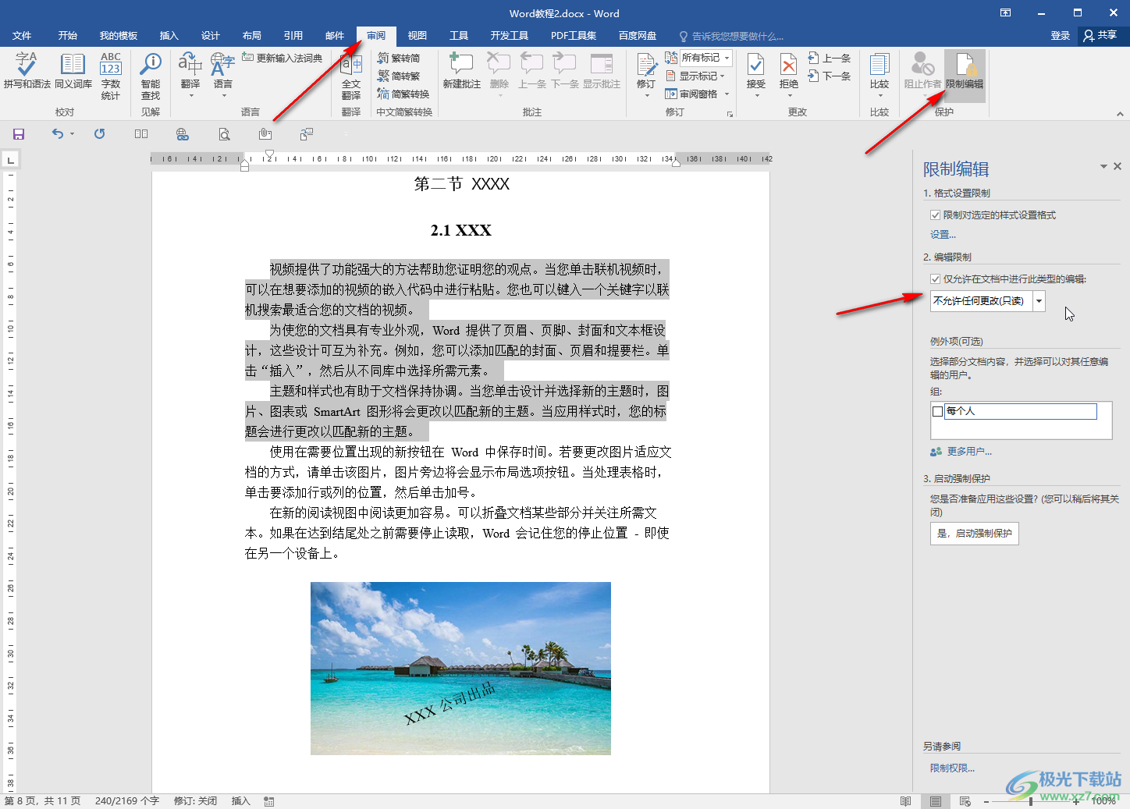This screenshot has height=809, width=1130.
Task: Click the undo arrow icon
Action: 57,134
